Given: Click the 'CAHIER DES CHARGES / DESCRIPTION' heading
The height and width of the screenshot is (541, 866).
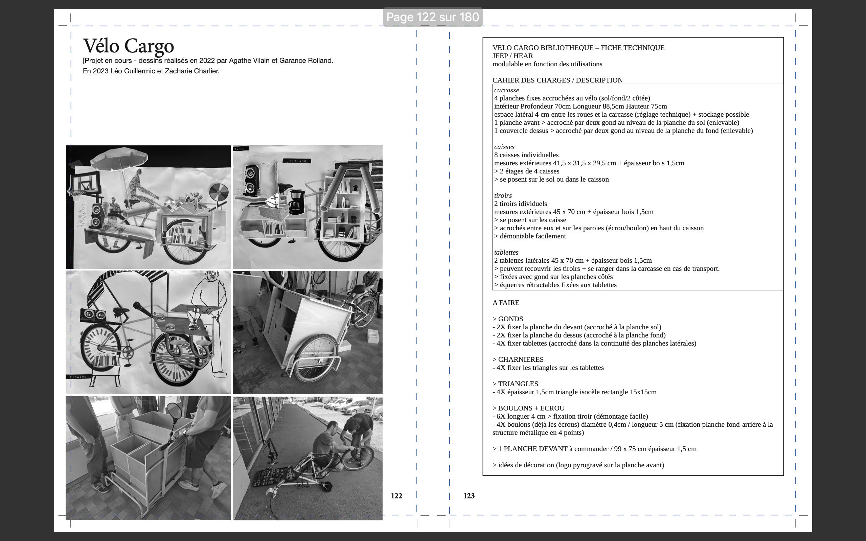Looking at the screenshot, I should [x=557, y=80].
